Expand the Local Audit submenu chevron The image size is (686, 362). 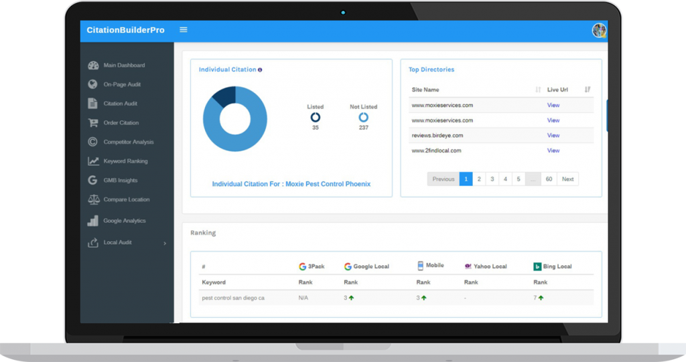pyautogui.click(x=165, y=243)
